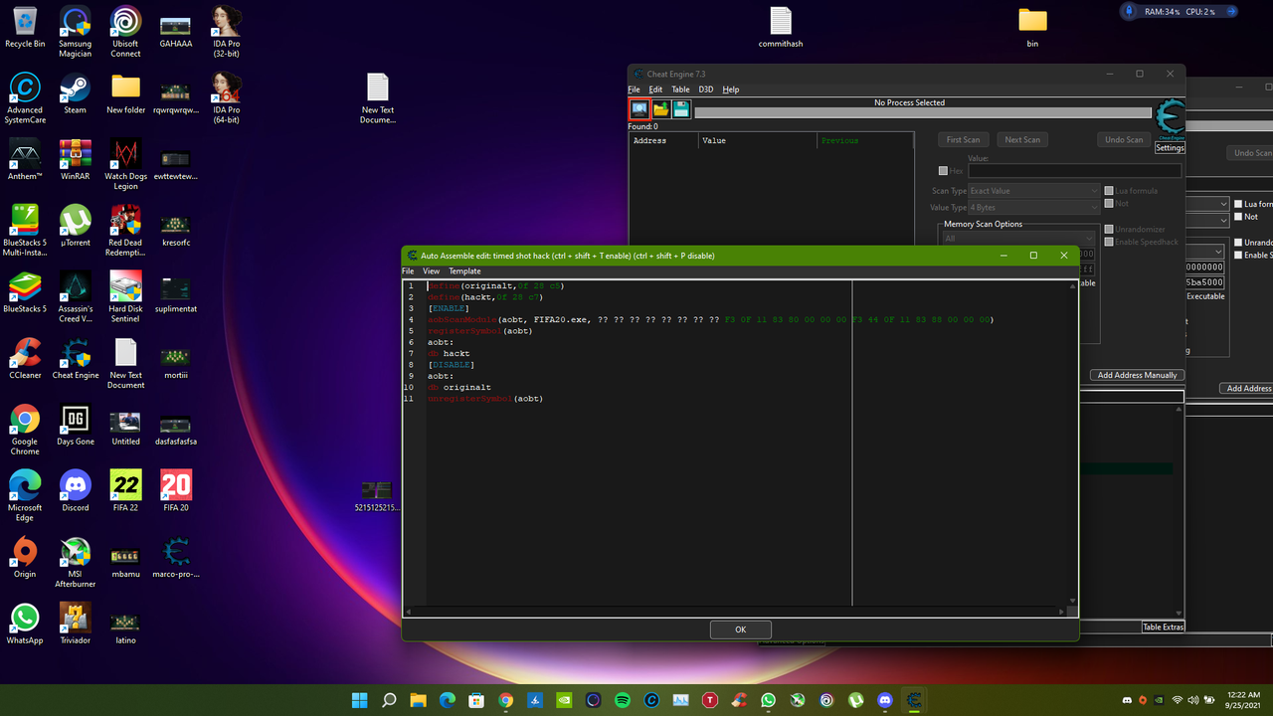The width and height of the screenshot is (1273, 716).
Task: Open the File menu in Auto Assemble
Action: [408, 270]
